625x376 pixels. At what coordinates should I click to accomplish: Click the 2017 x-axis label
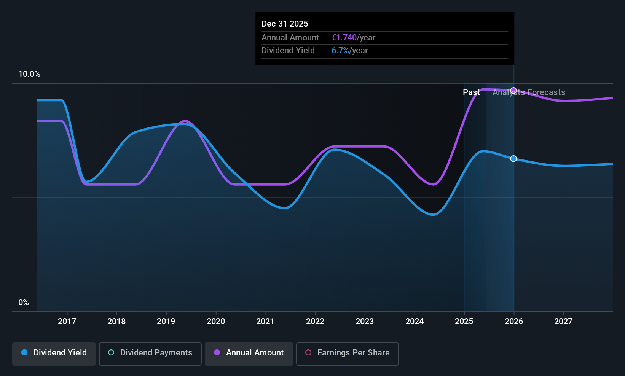click(x=67, y=321)
